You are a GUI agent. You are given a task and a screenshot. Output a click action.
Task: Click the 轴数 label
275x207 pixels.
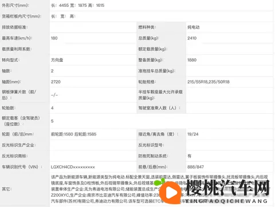point(7,71)
